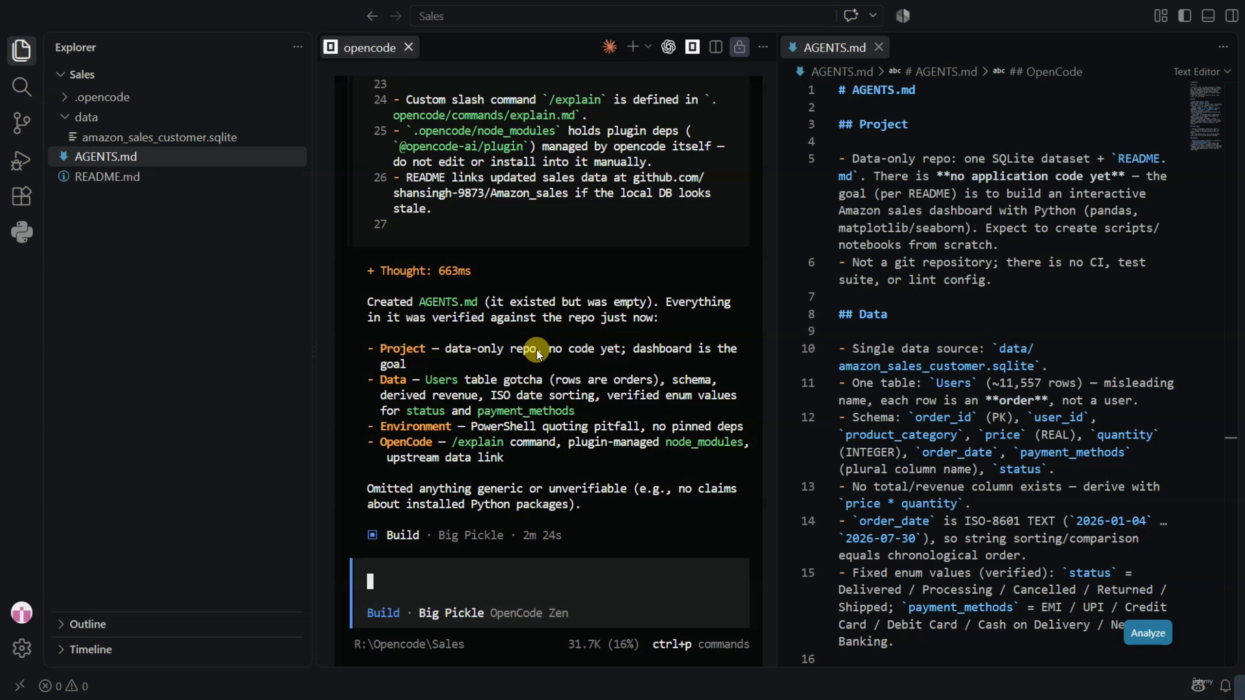This screenshot has height=700, width=1245.
Task: Open the Python view icon
Action: [x=21, y=232]
